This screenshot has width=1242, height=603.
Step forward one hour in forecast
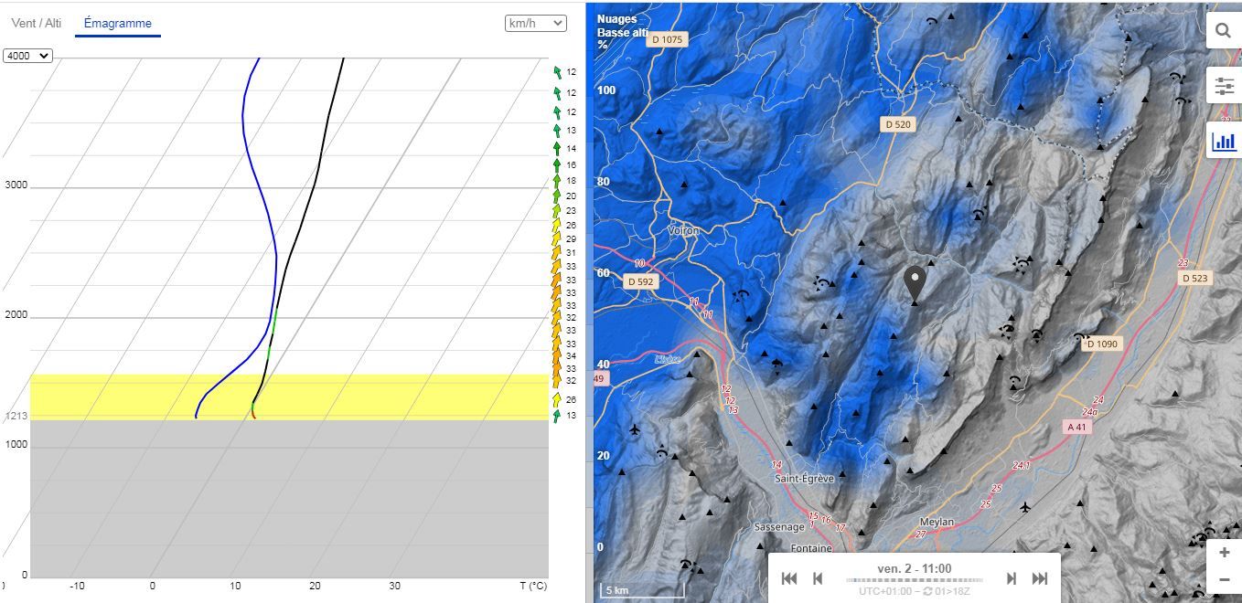tap(1011, 578)
